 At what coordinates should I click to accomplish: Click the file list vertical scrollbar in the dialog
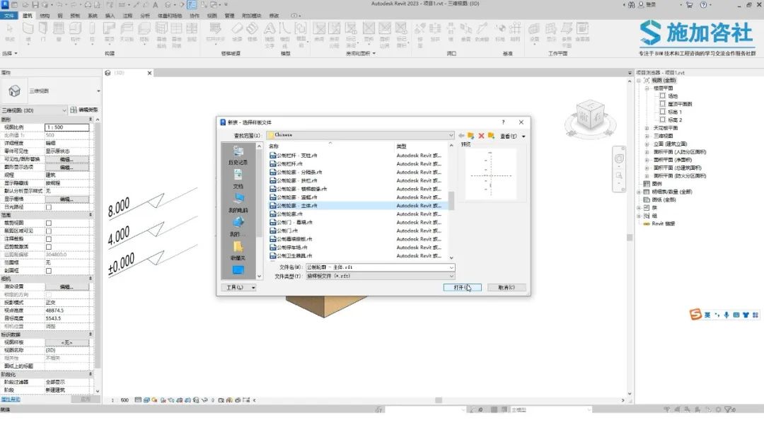click(x=451, y=201)
